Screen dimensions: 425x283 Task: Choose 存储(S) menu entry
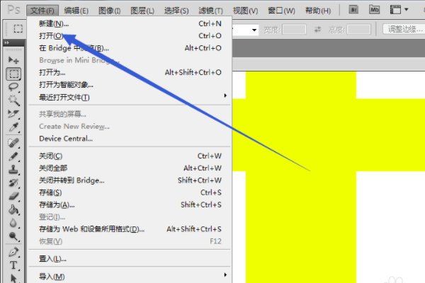click(x=130, y=192)
